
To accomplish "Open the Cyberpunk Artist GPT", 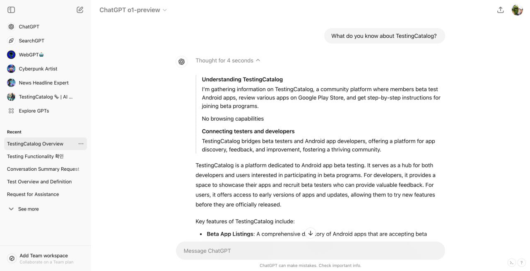I will [46, 69].
